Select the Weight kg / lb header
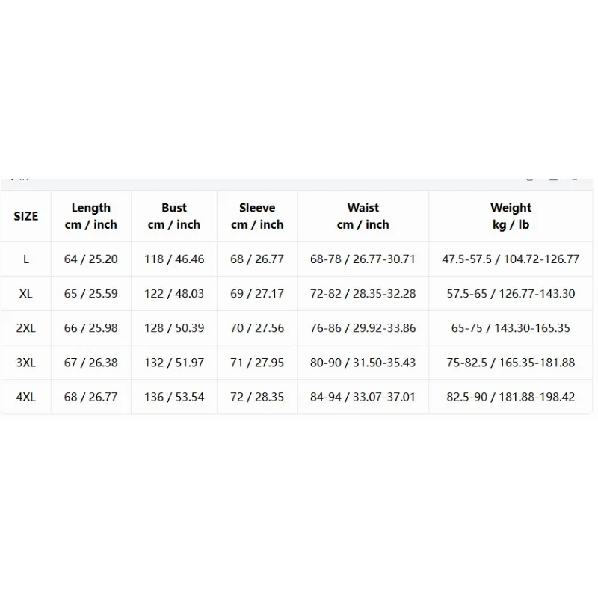The height and width of the screenshot is (598, 598). (511, 216)
